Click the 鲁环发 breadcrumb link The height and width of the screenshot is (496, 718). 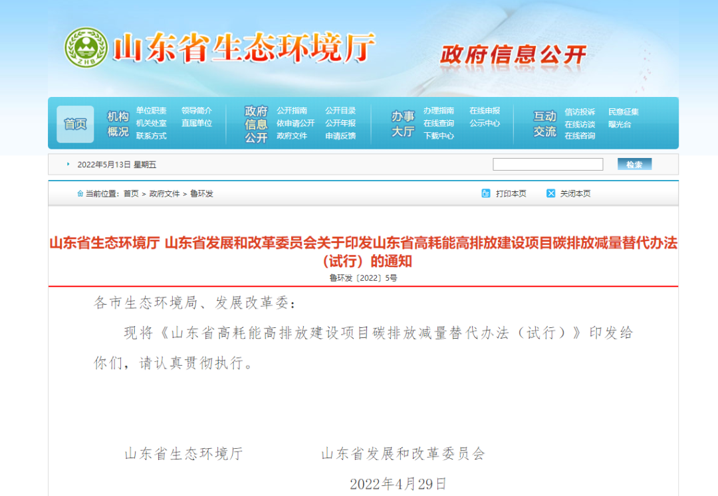coord(201,194)
